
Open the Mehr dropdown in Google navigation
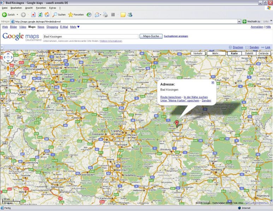[75, 27]
